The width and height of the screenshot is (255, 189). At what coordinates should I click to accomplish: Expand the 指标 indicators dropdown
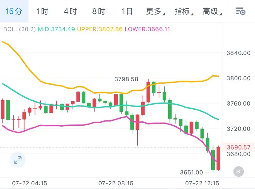pyautogui.click(x=184, y=11)
